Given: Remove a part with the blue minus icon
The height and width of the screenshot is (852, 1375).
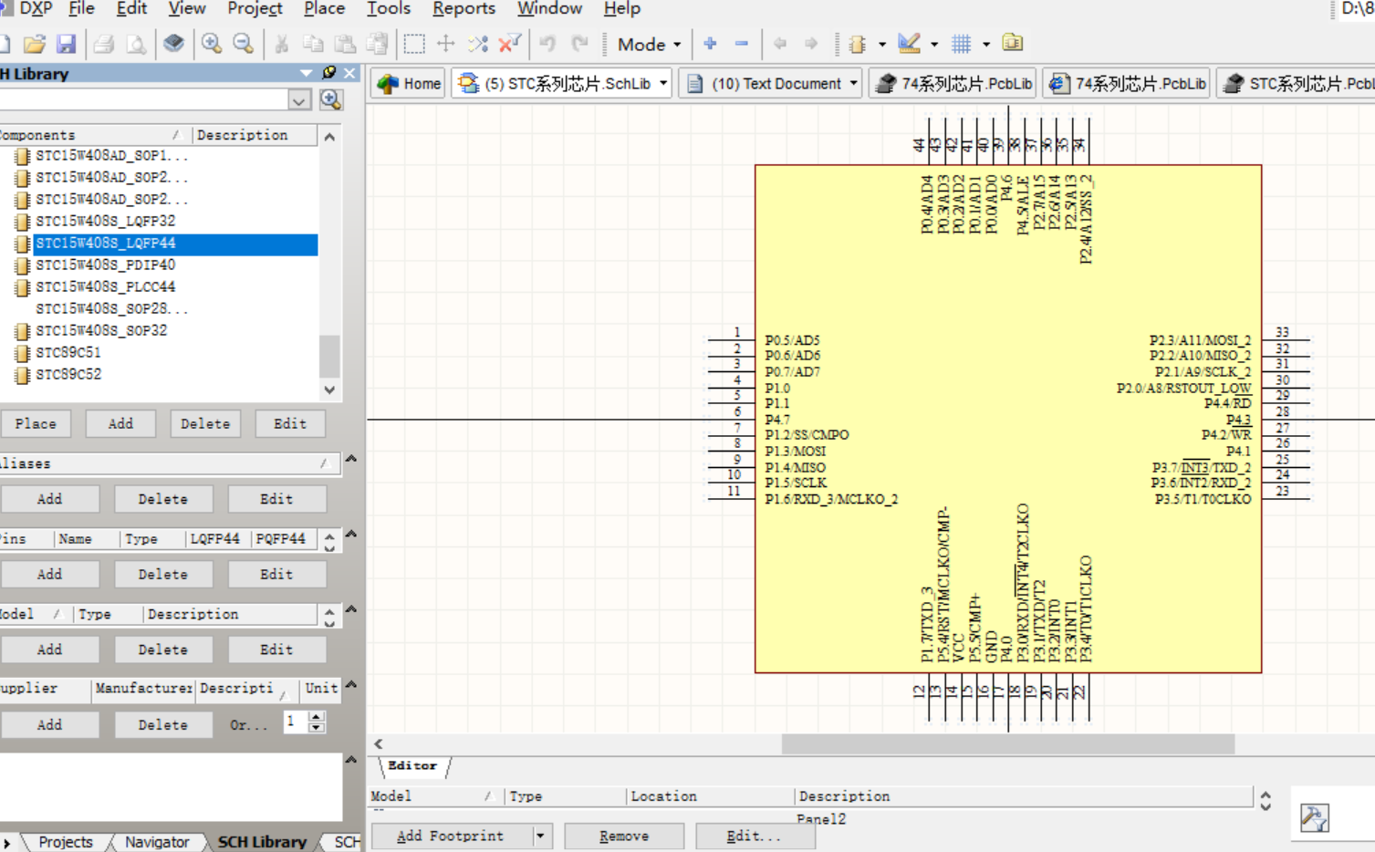Looking at the screenshot, I should point(742,44).
